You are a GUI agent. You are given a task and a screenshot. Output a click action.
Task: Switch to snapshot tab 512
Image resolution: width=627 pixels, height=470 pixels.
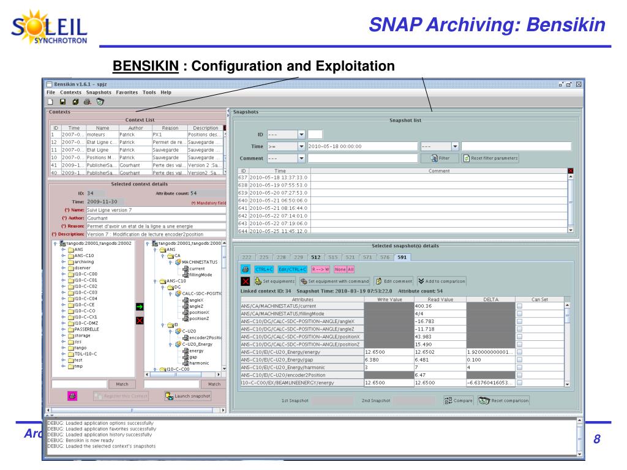point(316,258)
